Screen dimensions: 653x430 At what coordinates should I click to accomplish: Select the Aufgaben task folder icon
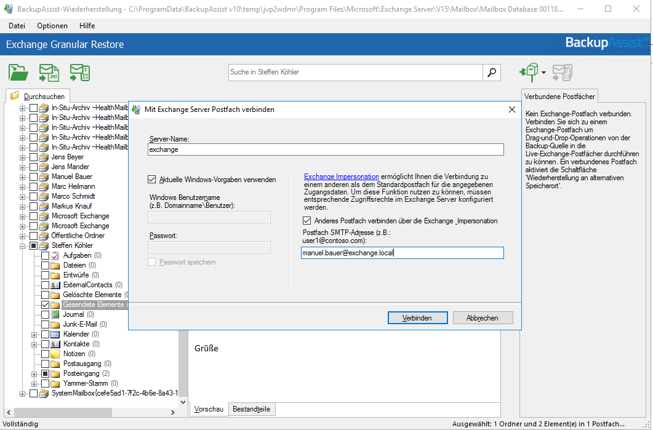tap(55, 255)
